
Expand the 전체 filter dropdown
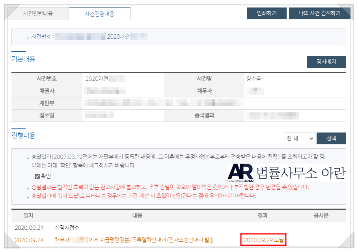[300, 138]
